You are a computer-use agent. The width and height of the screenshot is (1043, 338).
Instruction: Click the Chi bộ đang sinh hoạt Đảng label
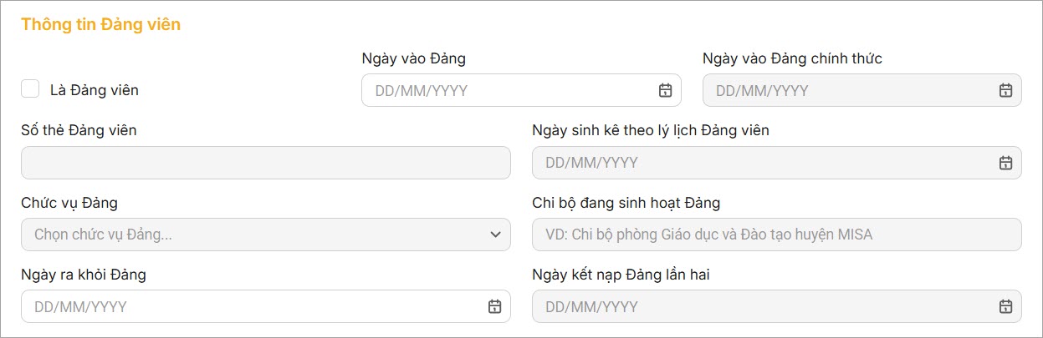coord(626,203)
